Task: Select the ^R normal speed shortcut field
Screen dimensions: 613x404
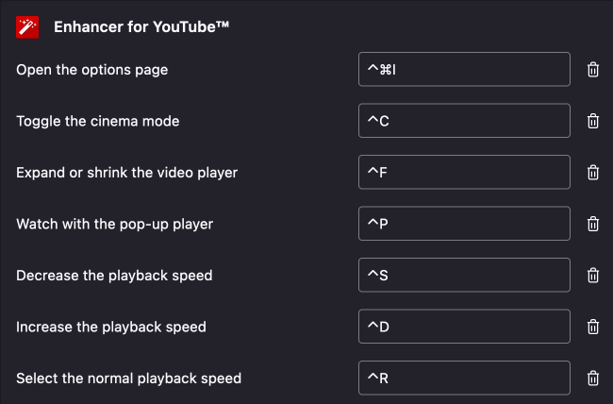Action: (x=464, y=379)
